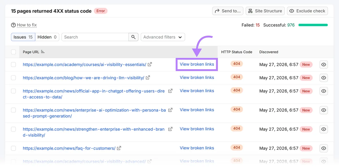This screenshot has width=339, height=168.
Task: View broken links for how-we-are-driving-llm-visibility page
Action: click(197, 77)
